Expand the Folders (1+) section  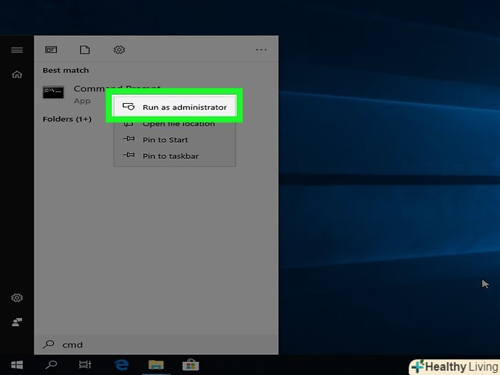pyautogui.click(x=67, y=120)
